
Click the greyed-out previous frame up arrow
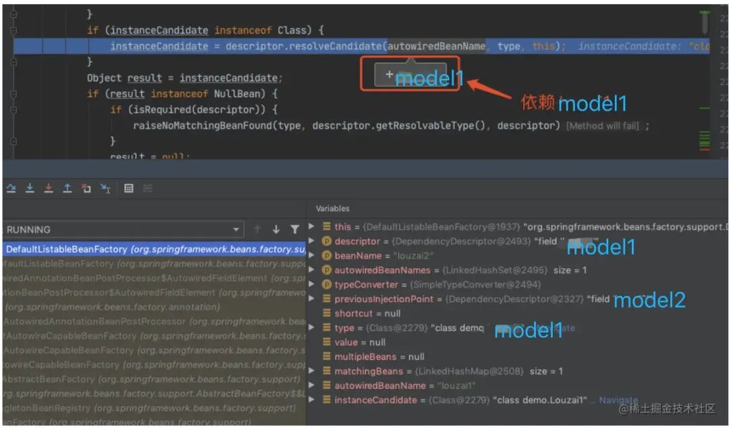coord(258,229)
